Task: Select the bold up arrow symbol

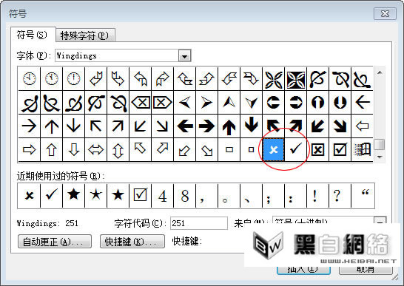Action: pyautogui.click(x=229, y=126)
